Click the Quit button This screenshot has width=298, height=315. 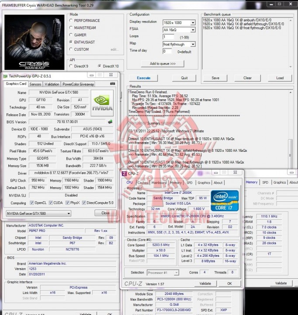[x=184, y=78]
